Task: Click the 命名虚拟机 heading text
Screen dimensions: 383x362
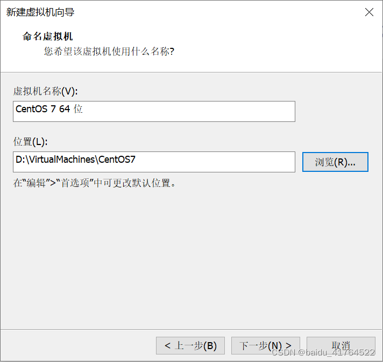Action: click(x=48, y=37)
